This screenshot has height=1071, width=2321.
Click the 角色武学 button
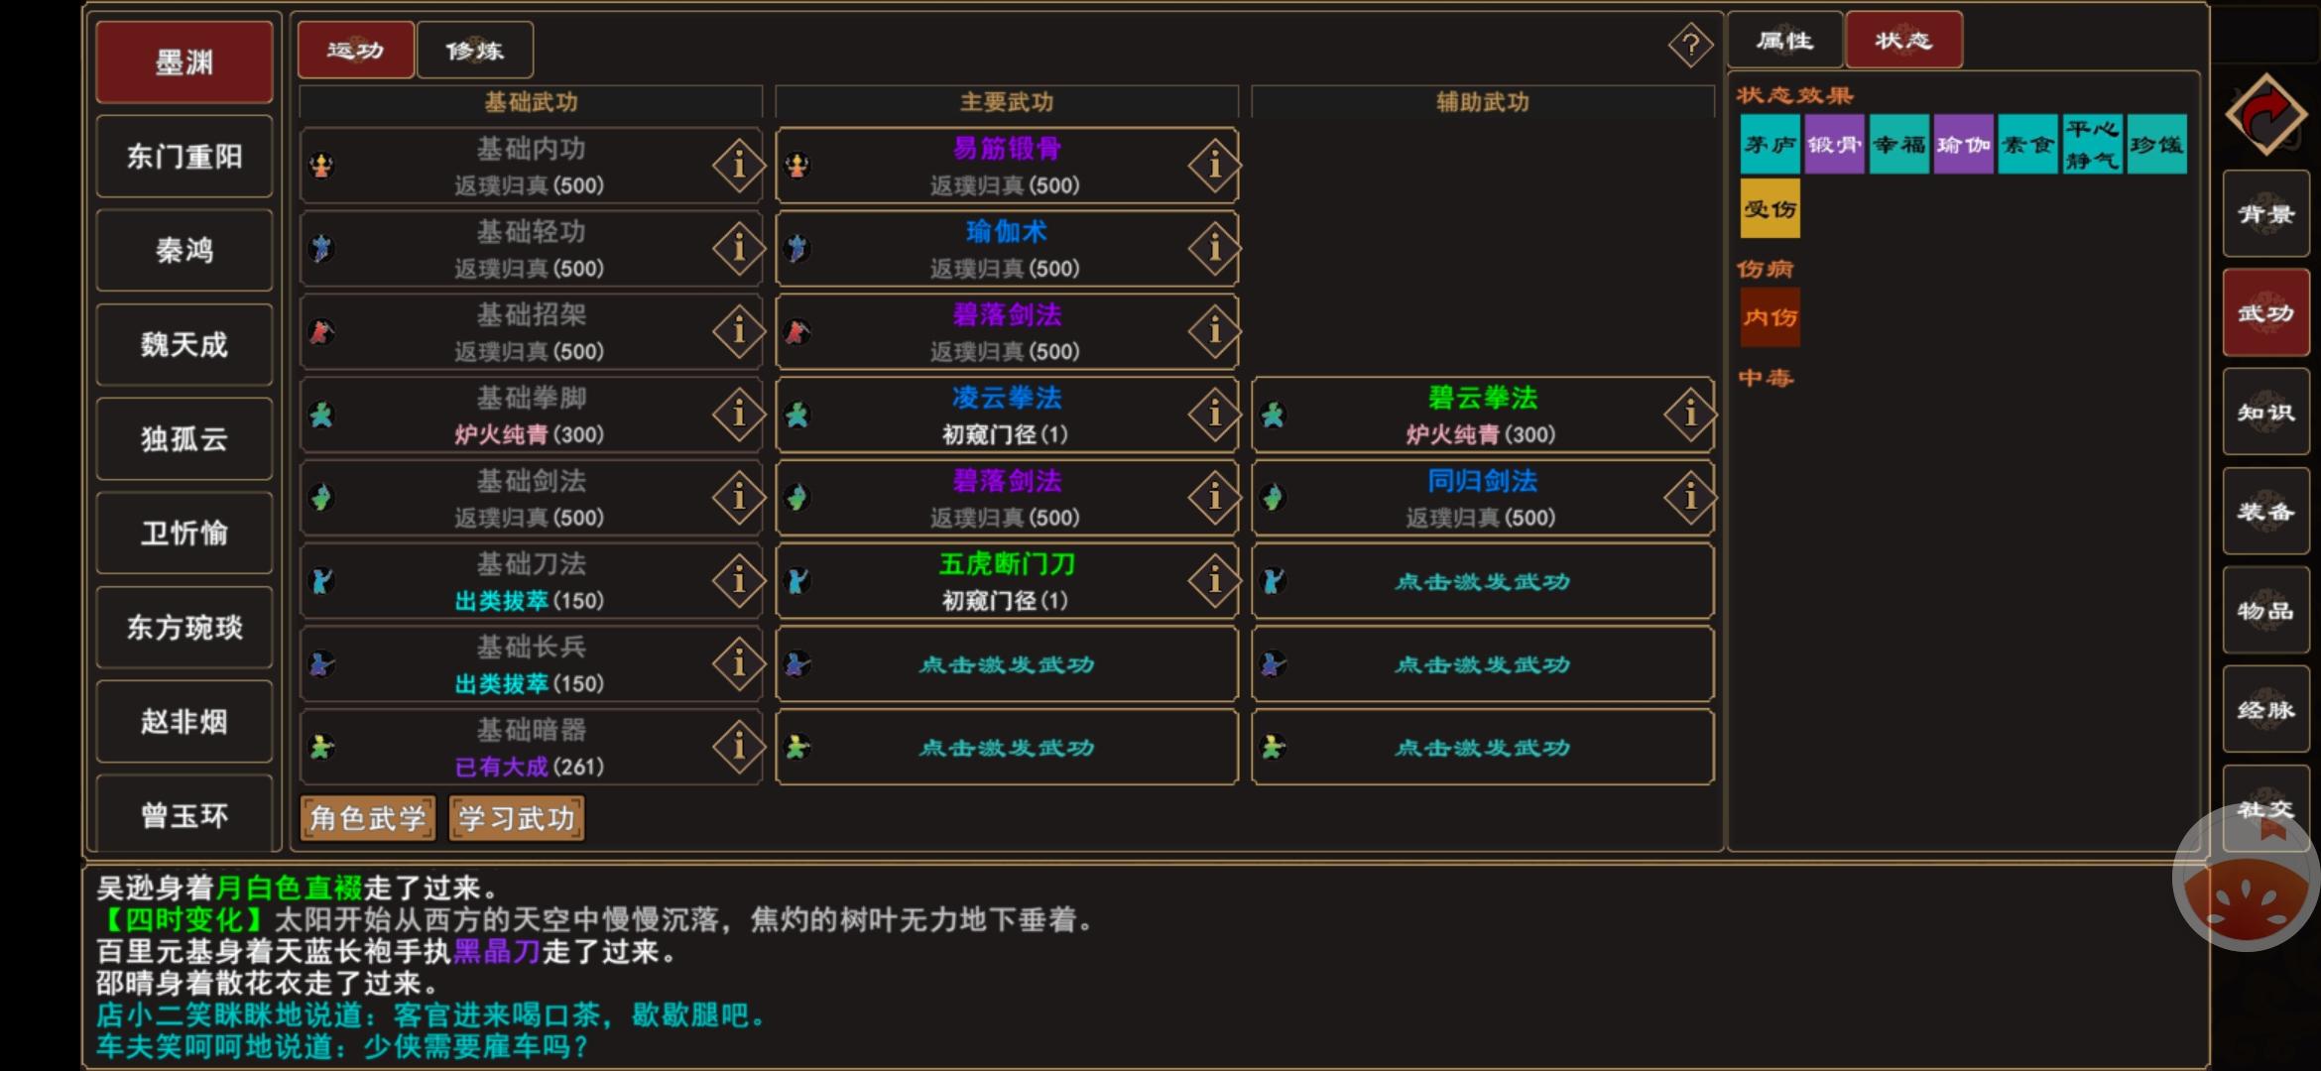coord(368,819)
